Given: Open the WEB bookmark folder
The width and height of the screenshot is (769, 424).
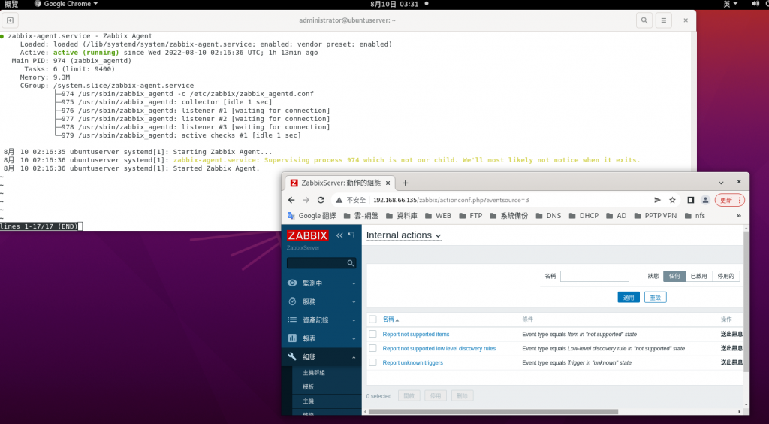Looking at the screenshot, I should point(438,216).
